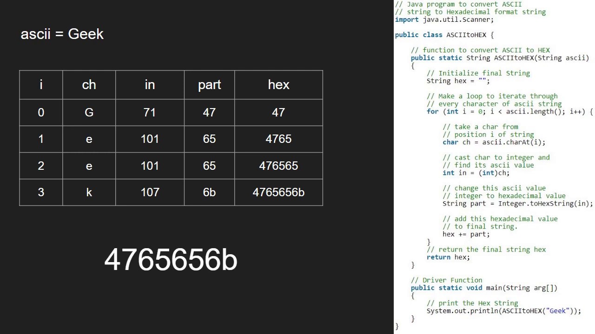Click the "71" cell in the table
The image size is (595, 334).
150,112
